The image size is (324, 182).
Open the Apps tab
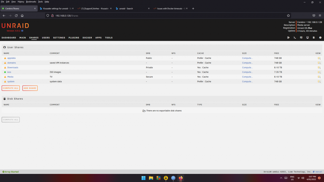(x=98, y=38)
